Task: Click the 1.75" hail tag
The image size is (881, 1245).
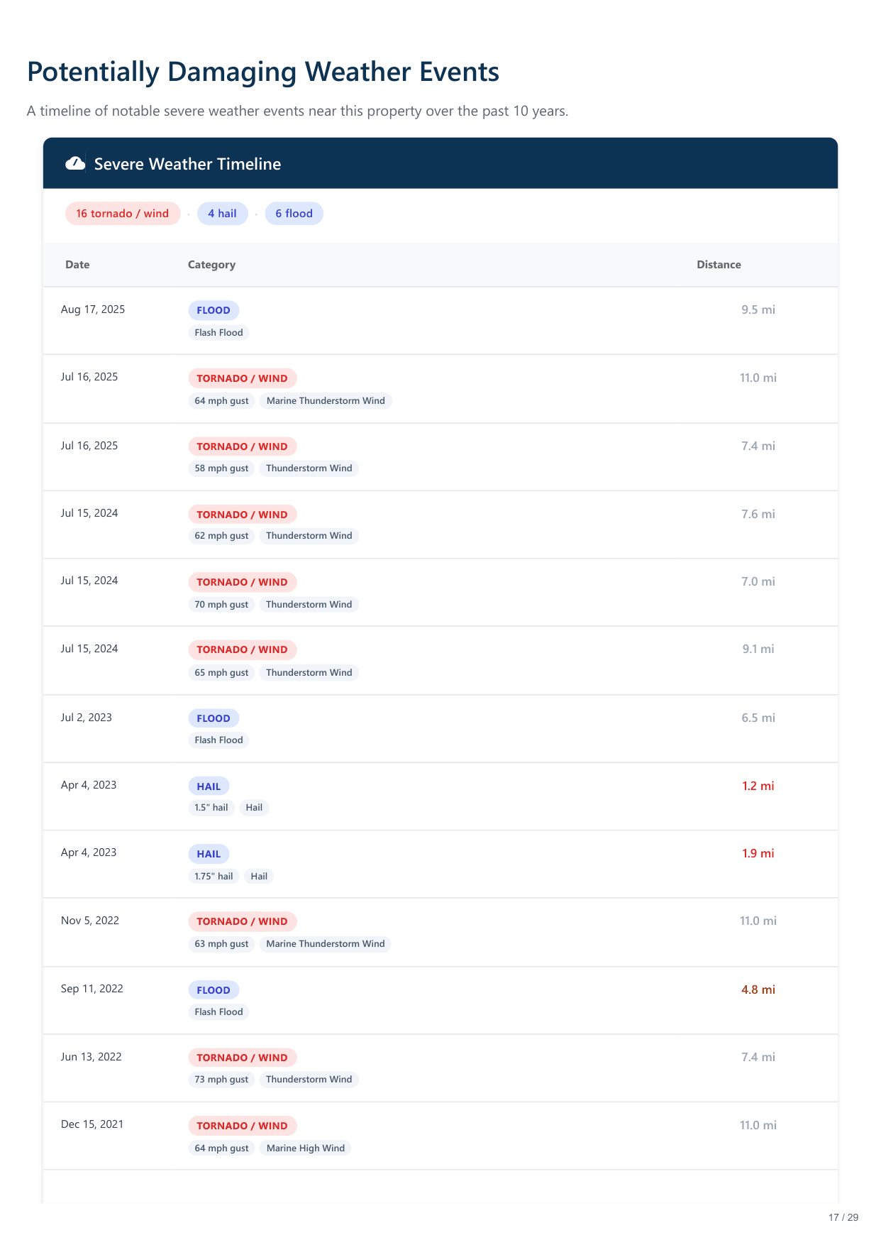Action: click(x=214, y=877)
